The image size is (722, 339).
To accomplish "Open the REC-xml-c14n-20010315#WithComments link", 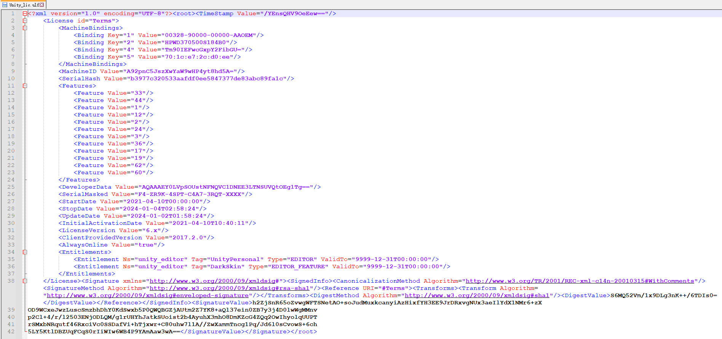I will [x=580, y=281].
